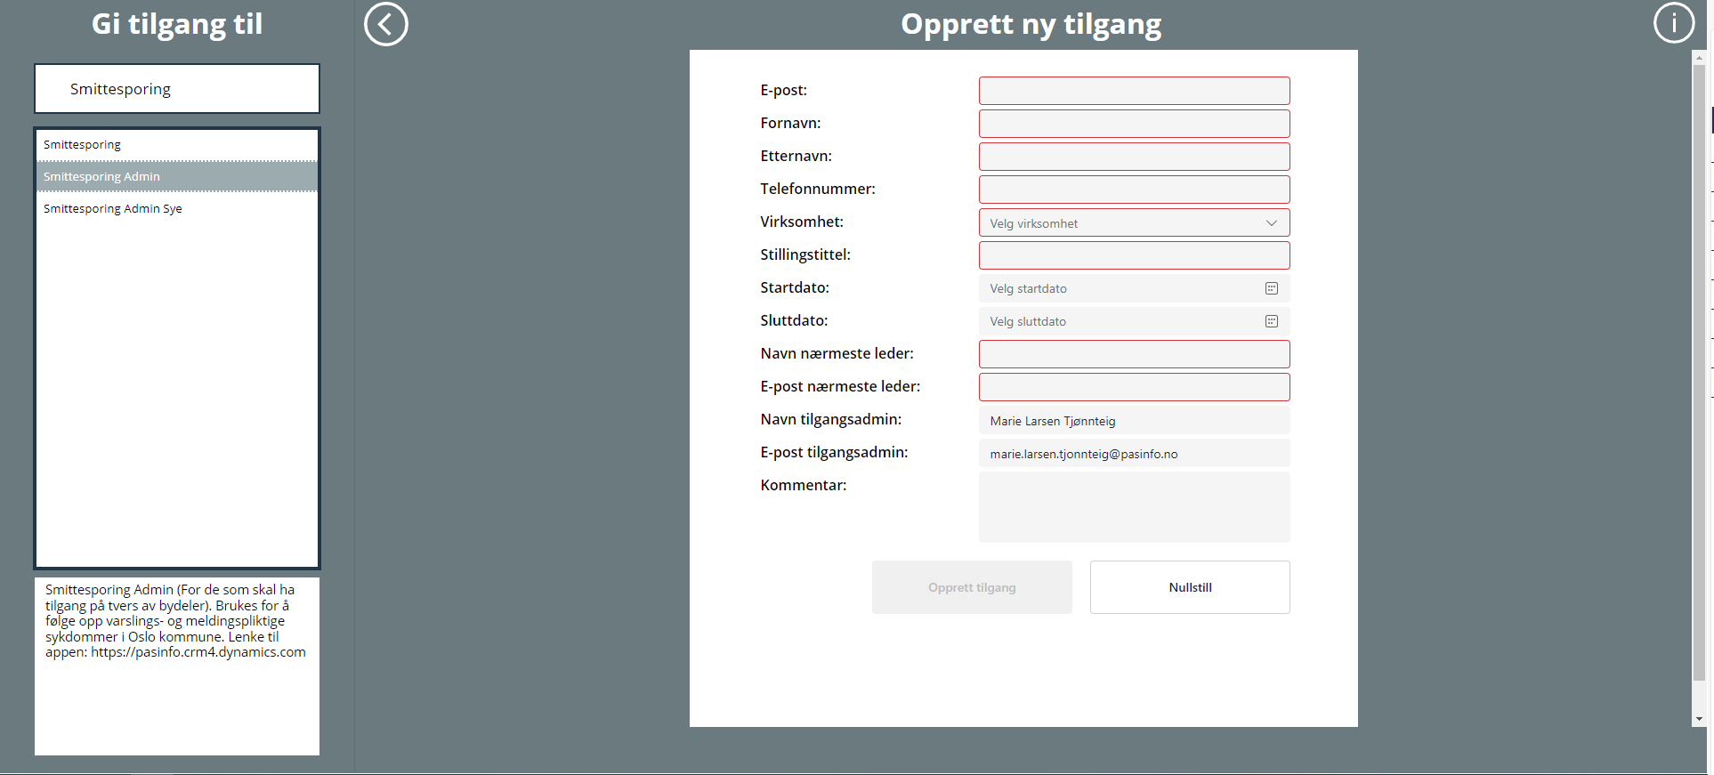Click the Opprett ny tilgang heading
1714x775 pixels.
click(1031, 24)
